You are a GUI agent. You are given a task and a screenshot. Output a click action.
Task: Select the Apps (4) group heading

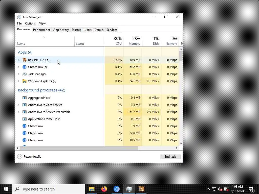(x=25, y=52)
